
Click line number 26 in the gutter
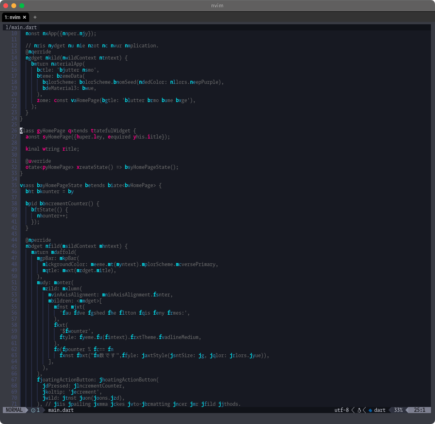coord(14,131)
